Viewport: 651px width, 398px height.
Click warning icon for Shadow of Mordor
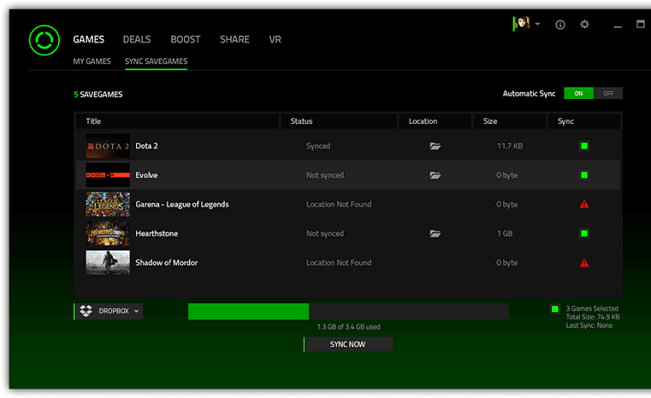pyautogui.click(x=584, y=263)
